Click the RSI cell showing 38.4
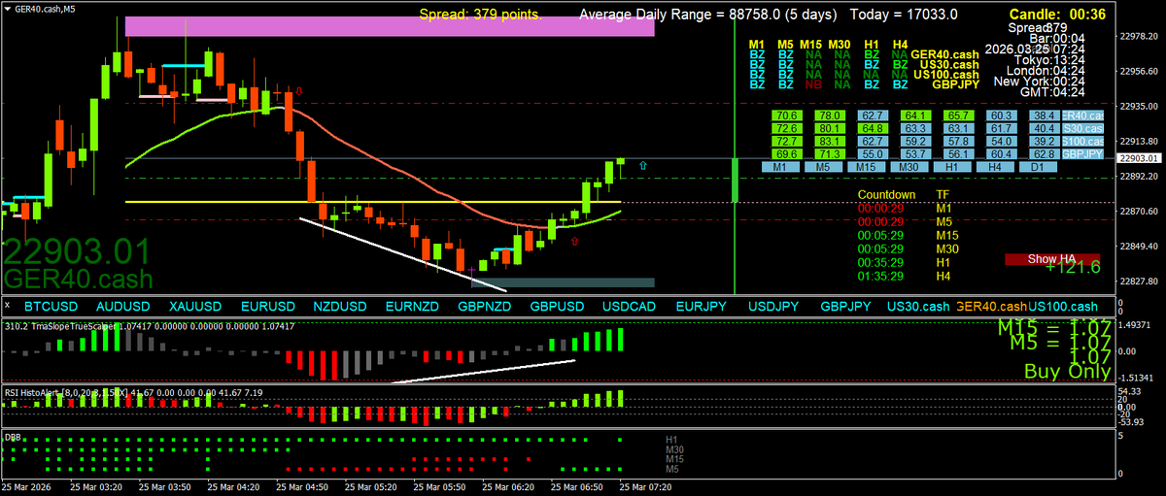1166x496 pixels. tap(1045, 116)
